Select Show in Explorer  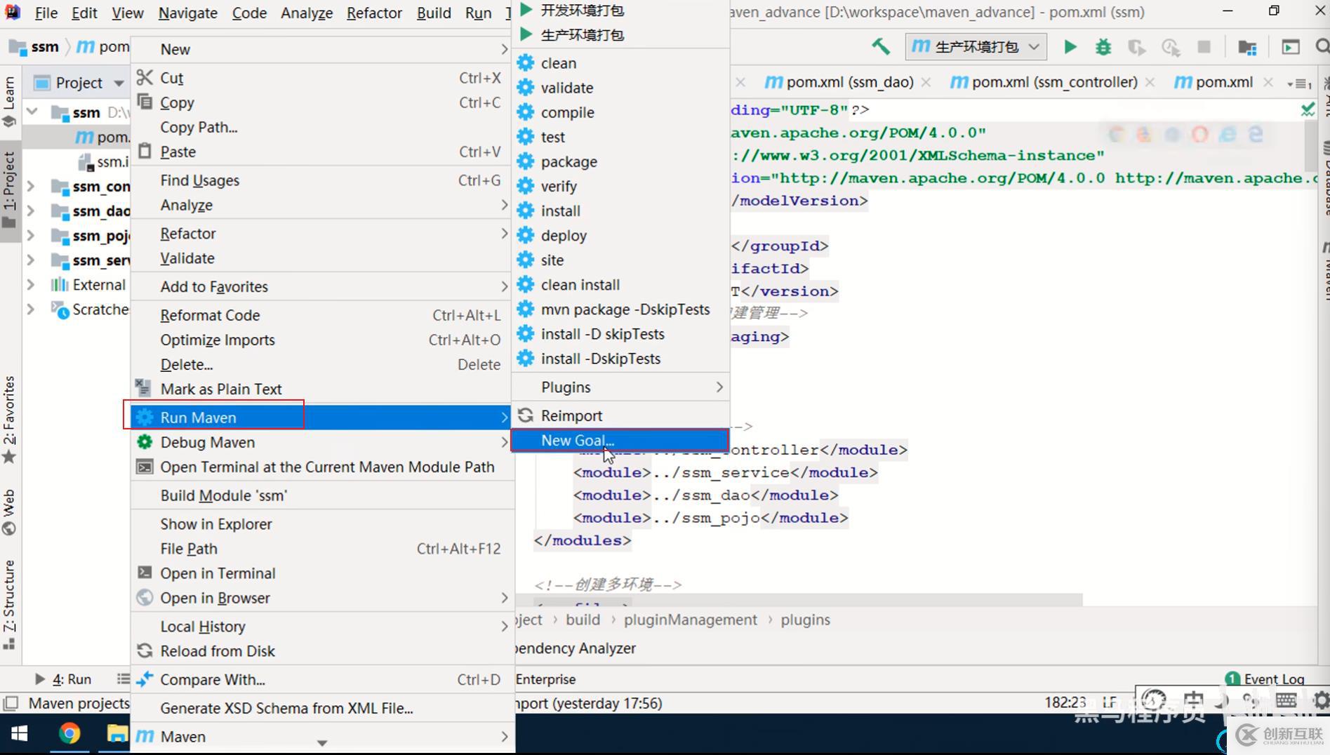coord(322,524)
